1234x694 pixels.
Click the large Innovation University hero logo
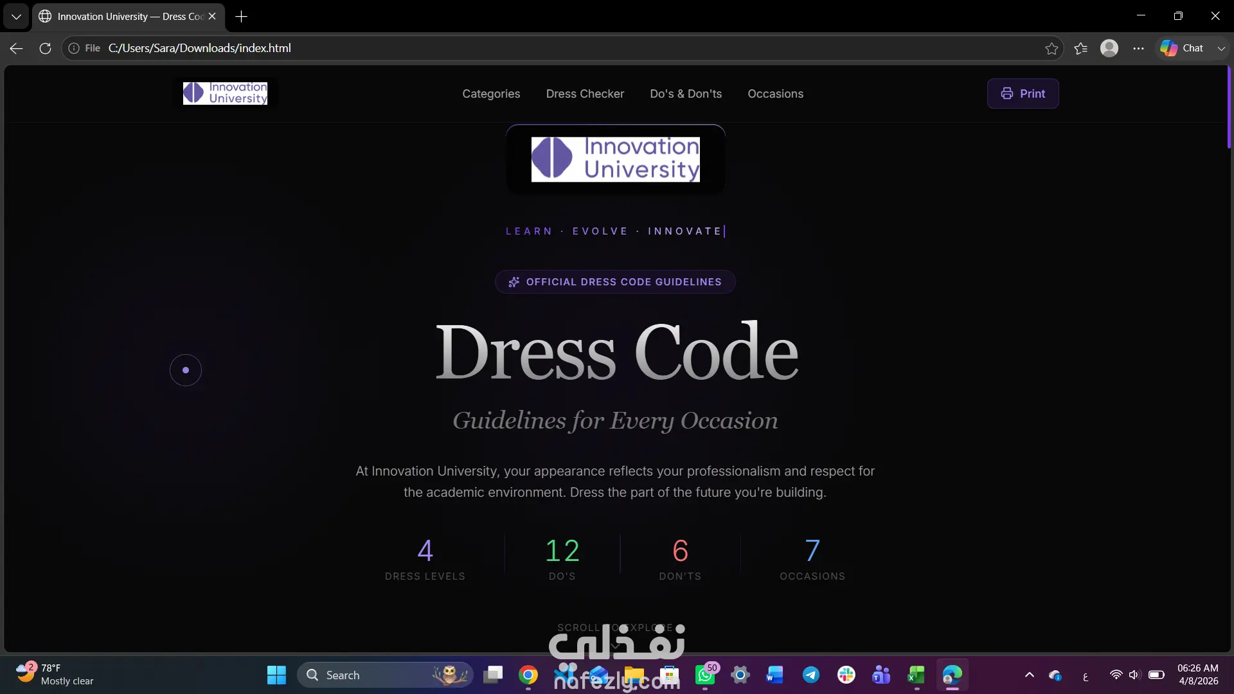point(615,159)
